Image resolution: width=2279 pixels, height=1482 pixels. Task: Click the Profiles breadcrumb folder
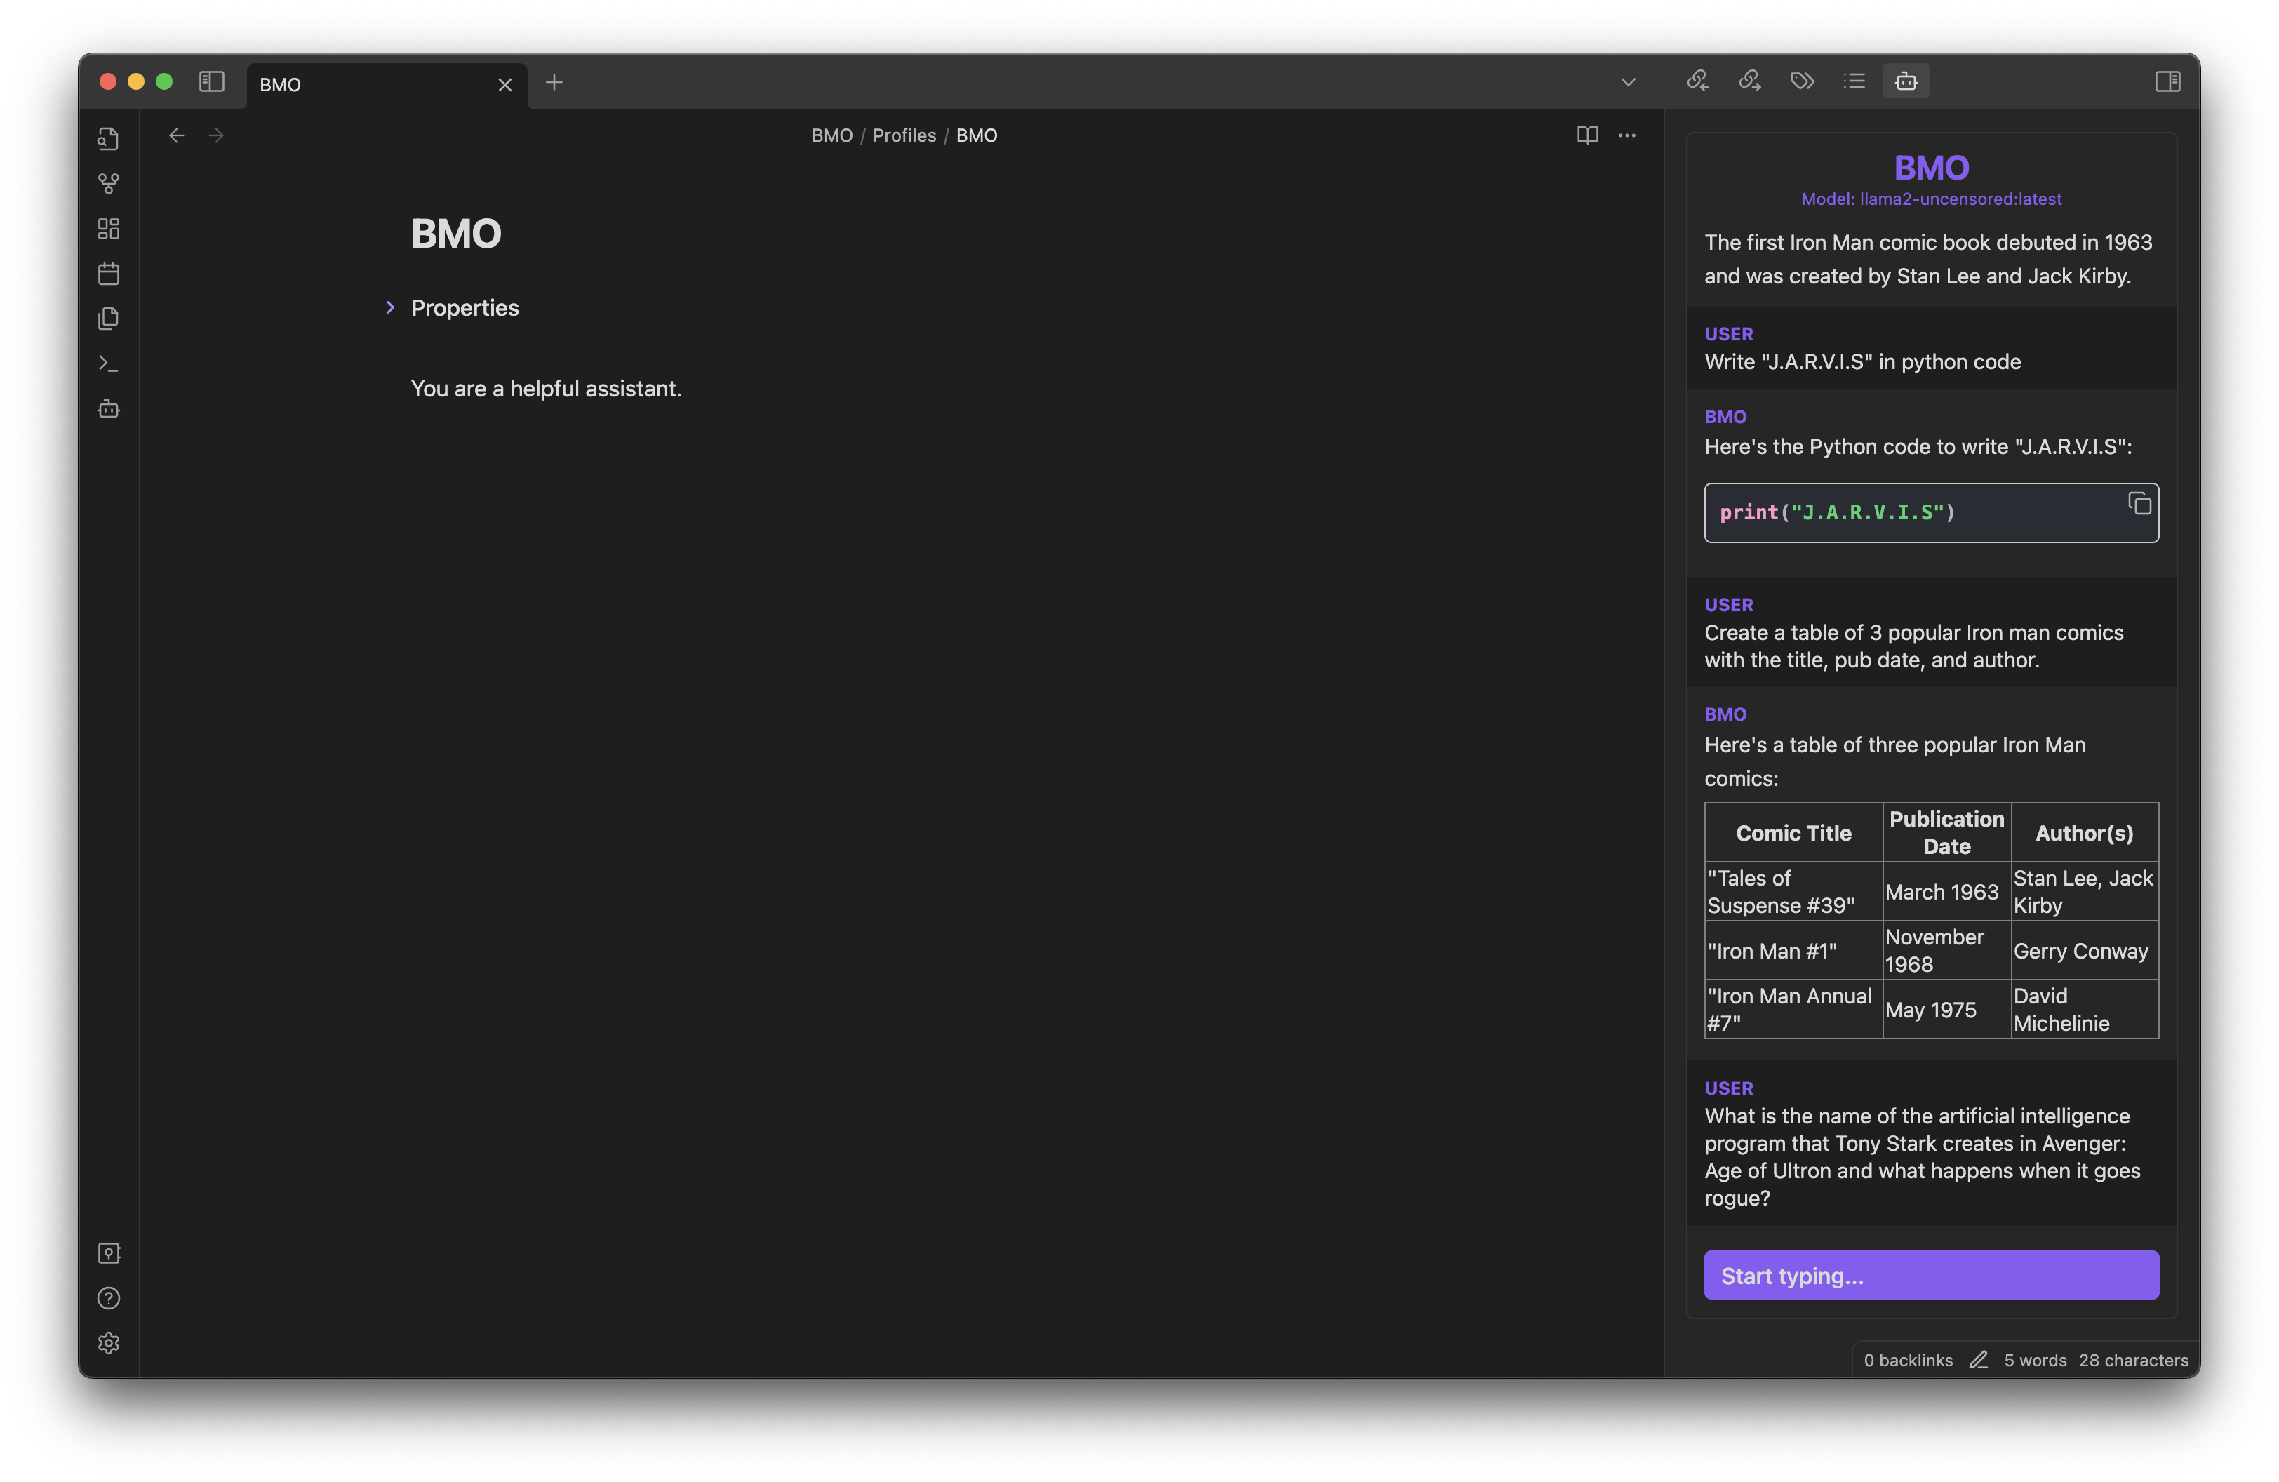pyautogui.click(x=904, y=136)
